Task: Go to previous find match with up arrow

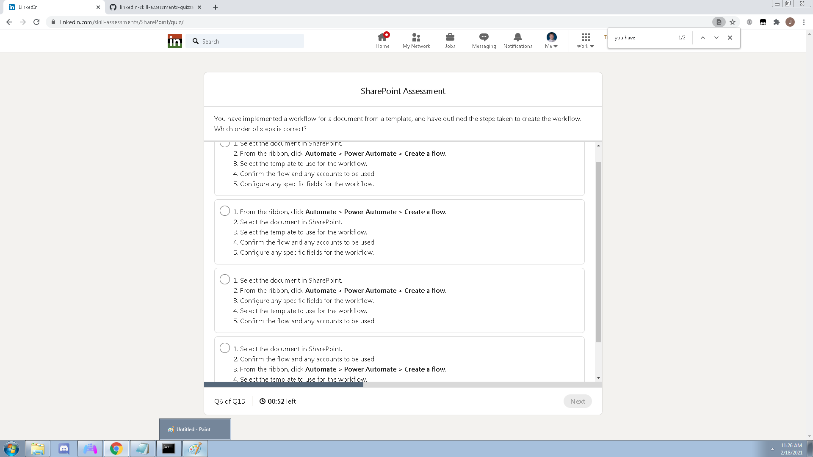Action: click(702, 38)
